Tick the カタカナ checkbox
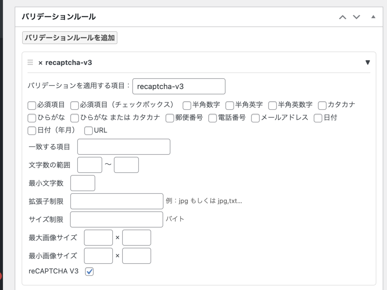Viewport: 387px width, 290px height. click(322, 105)
